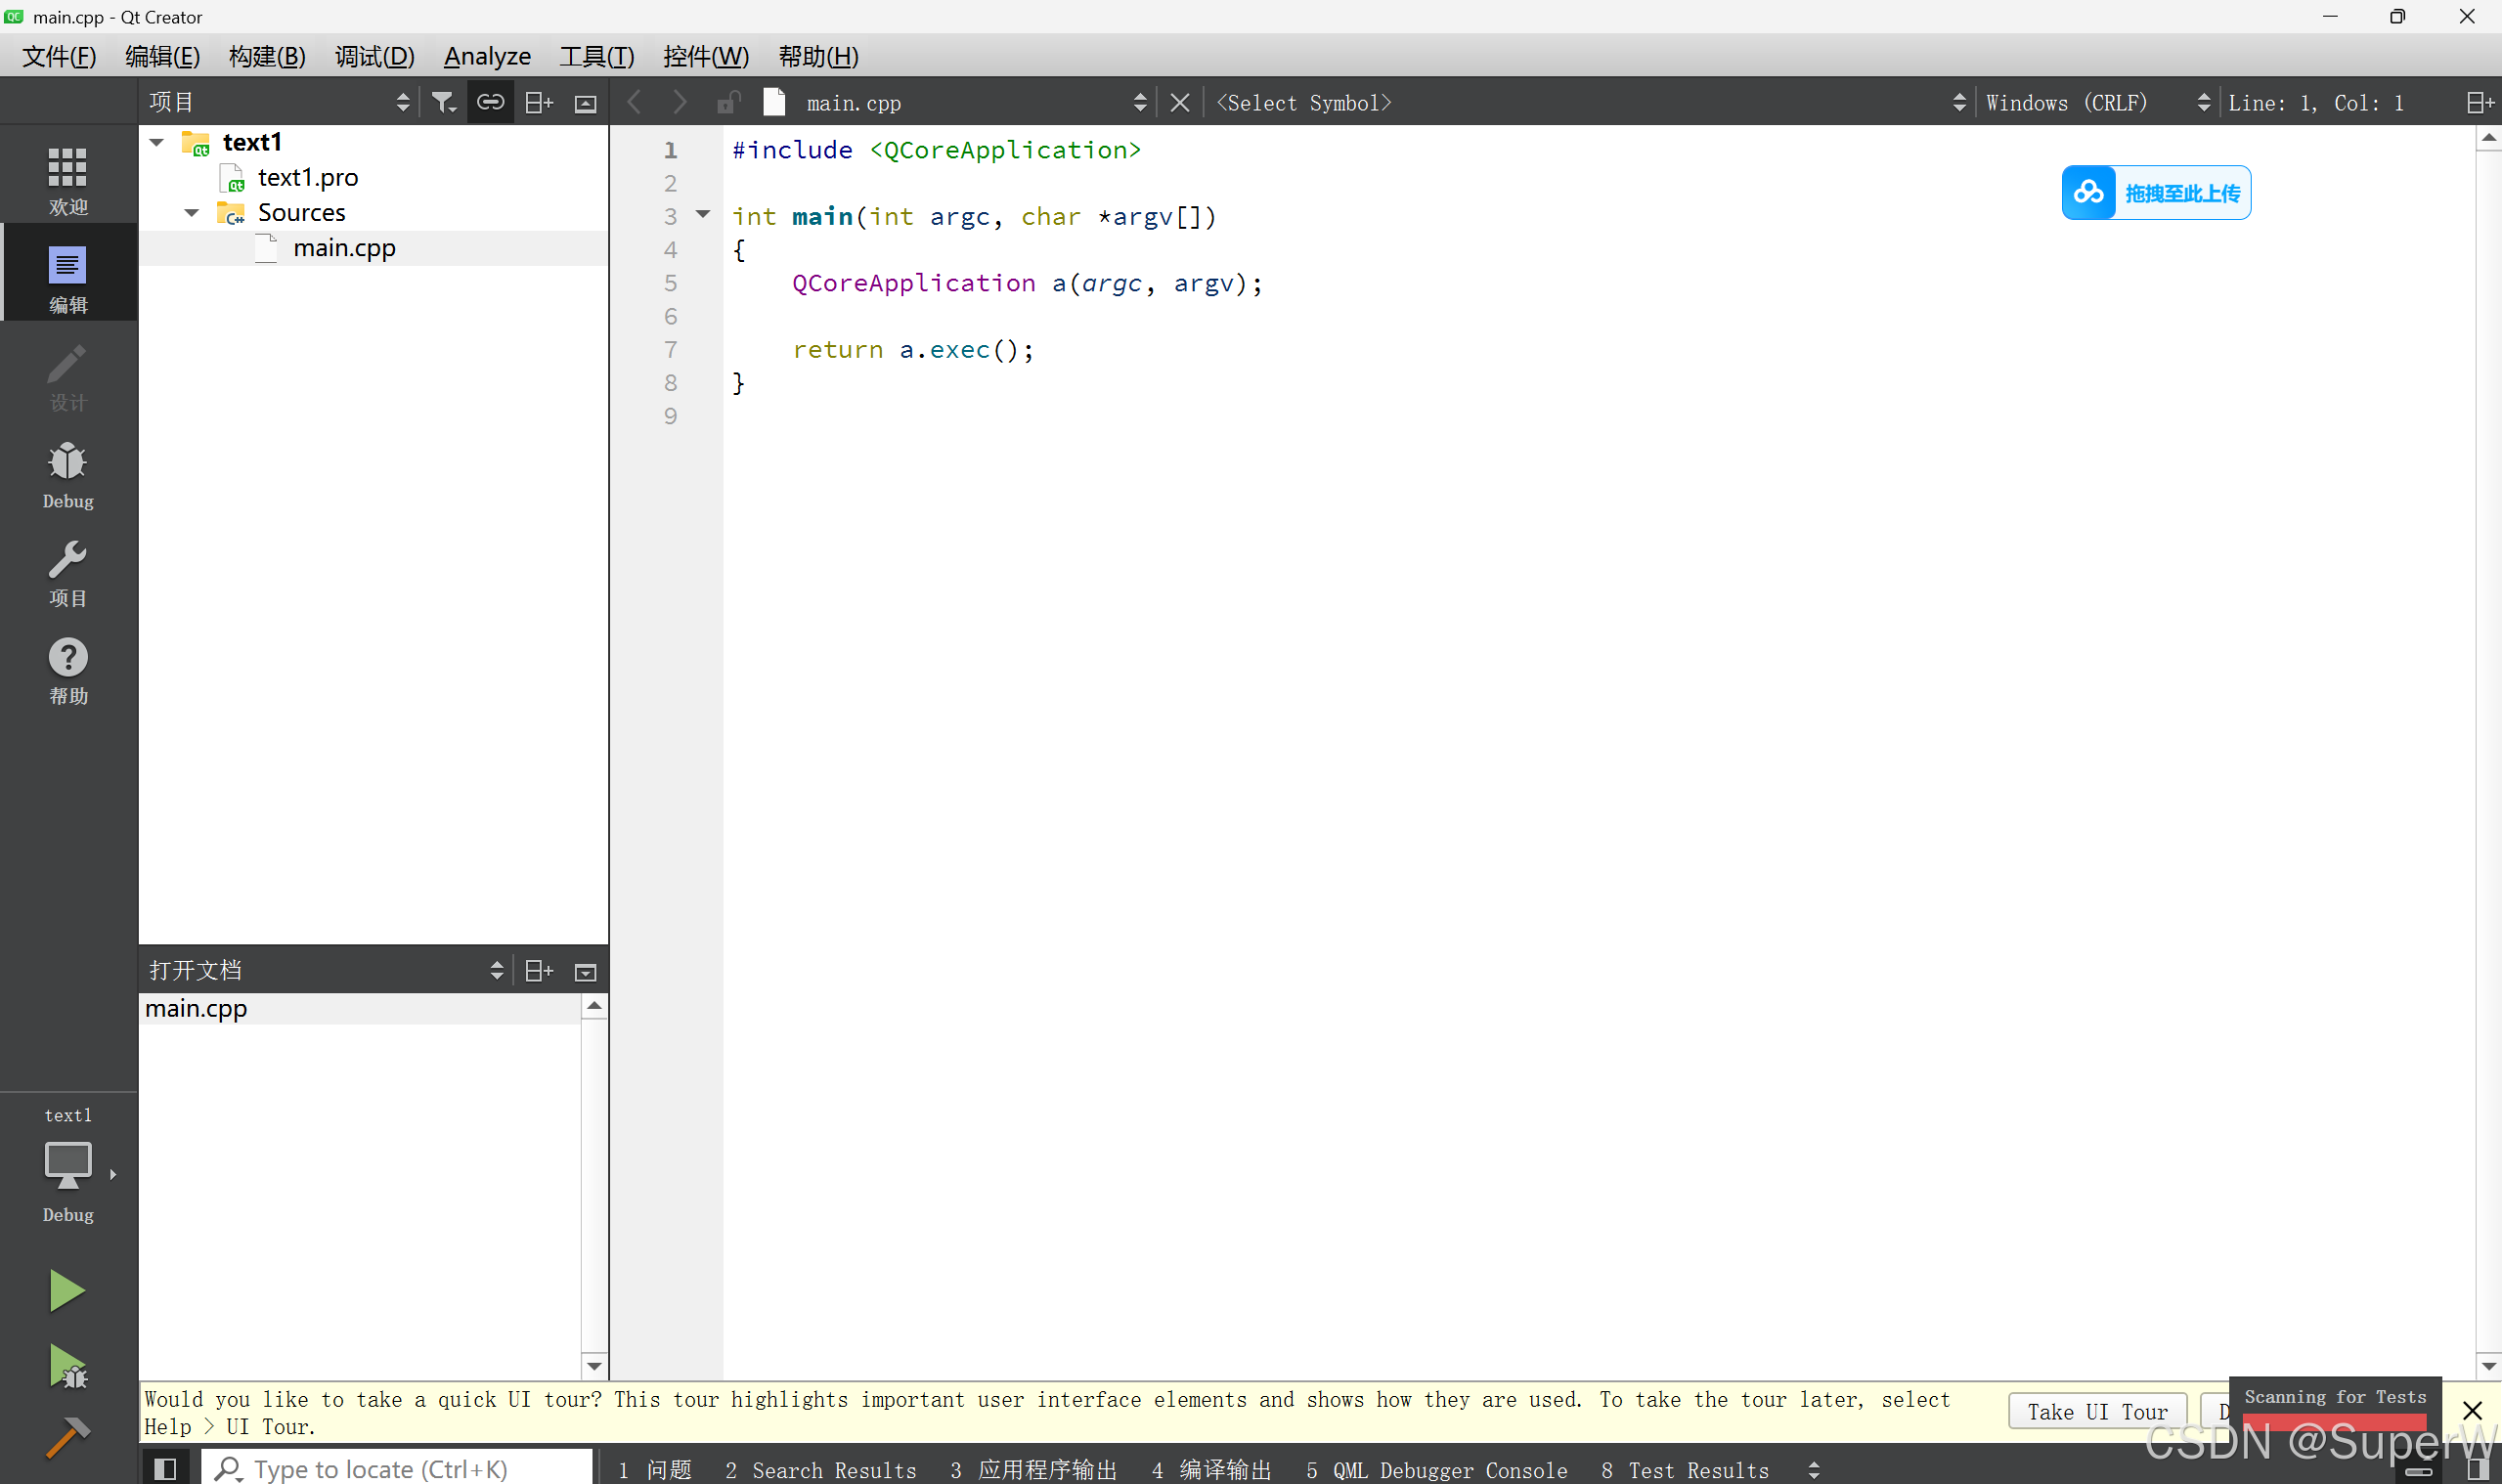
Task: Open the Analyze menu
Action: click(487, 57)
